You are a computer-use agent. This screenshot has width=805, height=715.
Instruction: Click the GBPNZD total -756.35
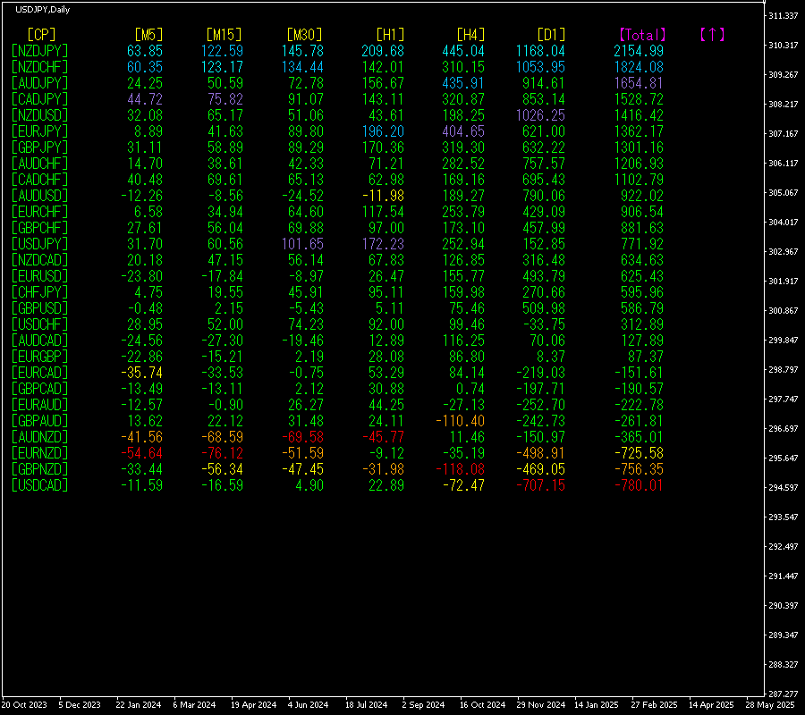coord(639,469)
